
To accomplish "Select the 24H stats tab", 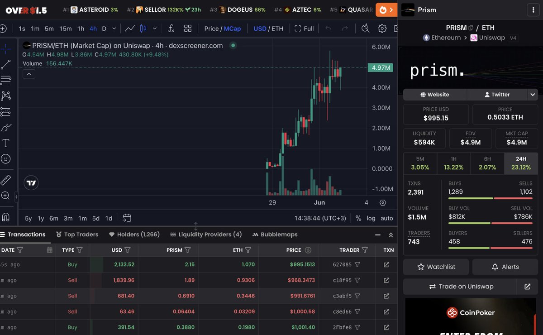I will coord(521,163).
